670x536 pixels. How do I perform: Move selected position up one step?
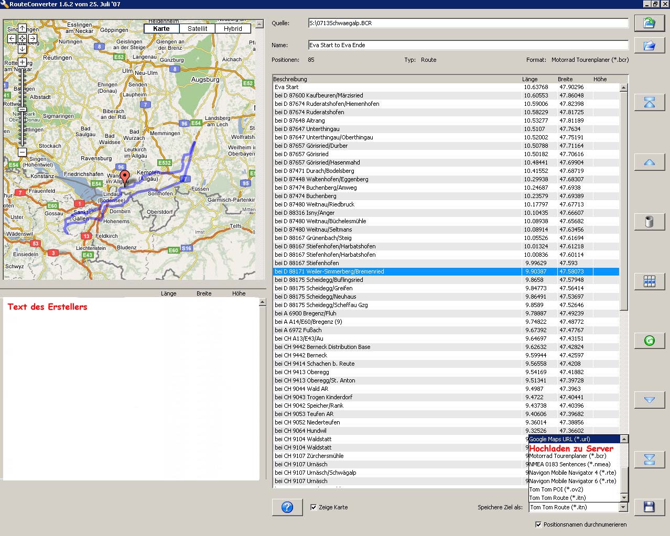(649, 162)
